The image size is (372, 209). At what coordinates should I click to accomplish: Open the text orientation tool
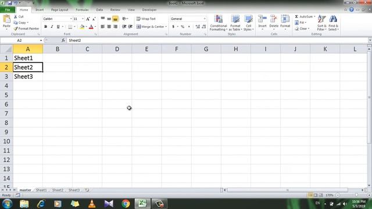[124, 19]
